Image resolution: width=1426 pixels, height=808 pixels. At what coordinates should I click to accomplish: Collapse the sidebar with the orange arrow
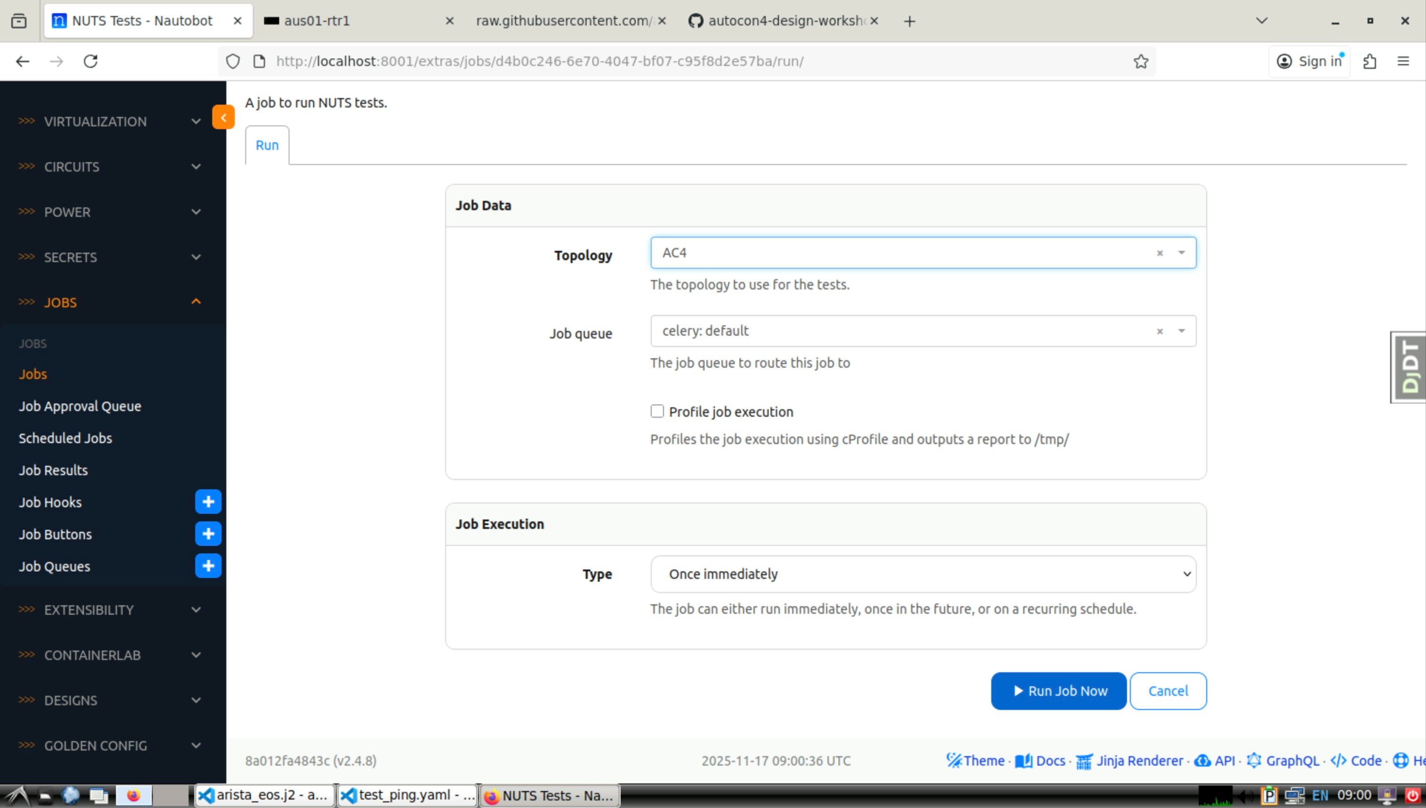coord(223,117)
